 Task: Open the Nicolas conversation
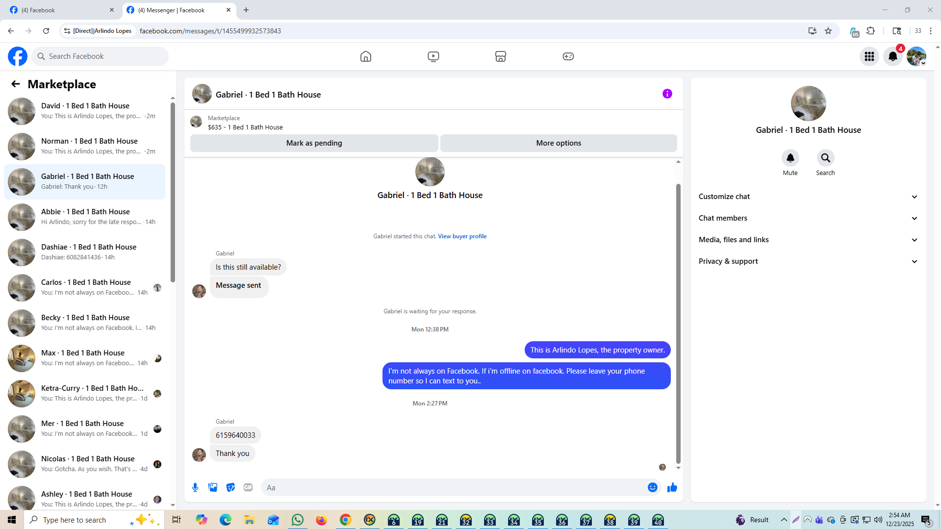[x=84, y=464]
